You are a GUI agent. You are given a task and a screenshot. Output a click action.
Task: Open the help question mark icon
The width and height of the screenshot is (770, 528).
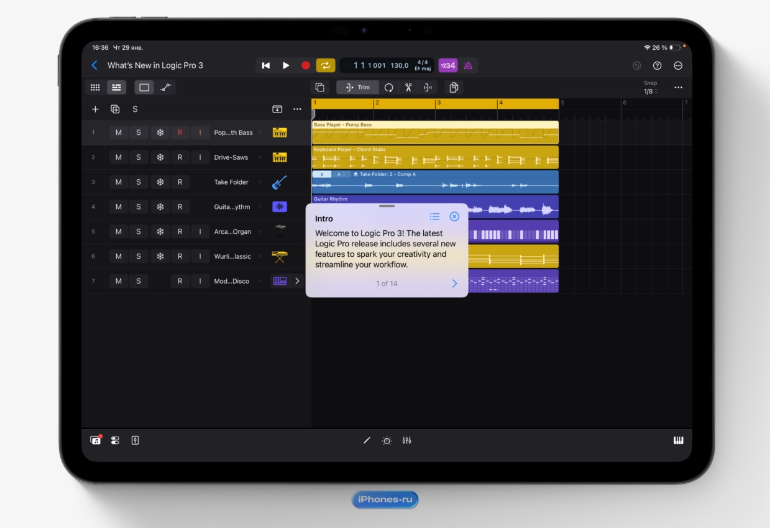pos(658,65)
